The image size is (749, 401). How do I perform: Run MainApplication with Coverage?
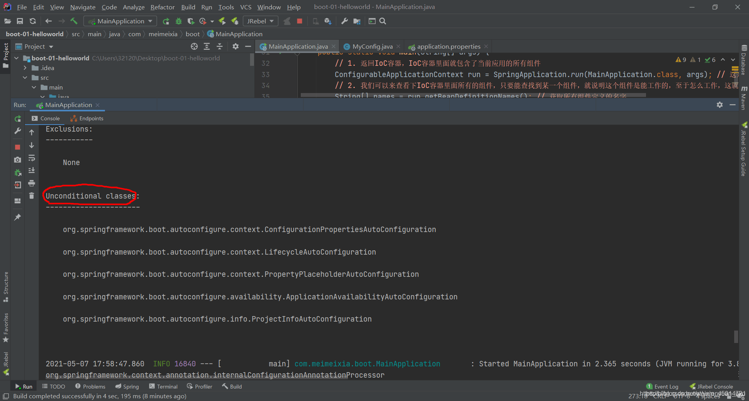[x=191, y=21]
